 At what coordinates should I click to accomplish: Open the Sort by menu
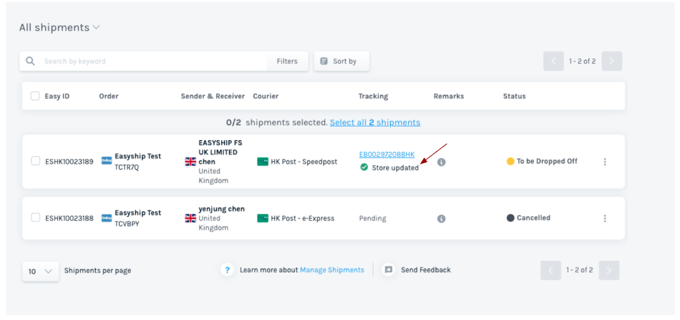[341, 61]
